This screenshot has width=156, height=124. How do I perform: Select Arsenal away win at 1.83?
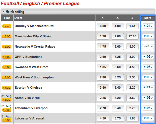pyautogui.click(x=132, y=118)
